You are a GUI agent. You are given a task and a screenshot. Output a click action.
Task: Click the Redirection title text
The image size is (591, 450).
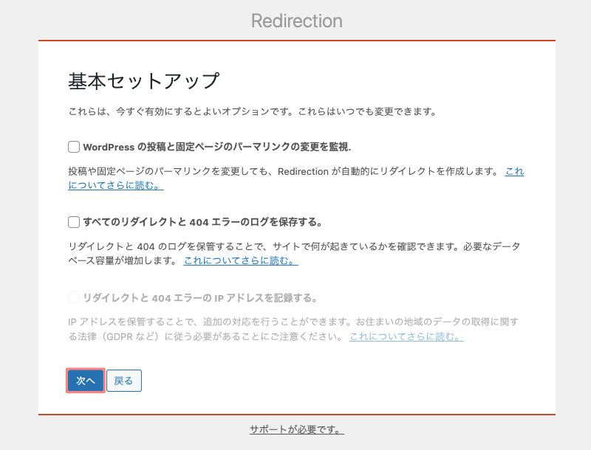[x=297, y=21]
